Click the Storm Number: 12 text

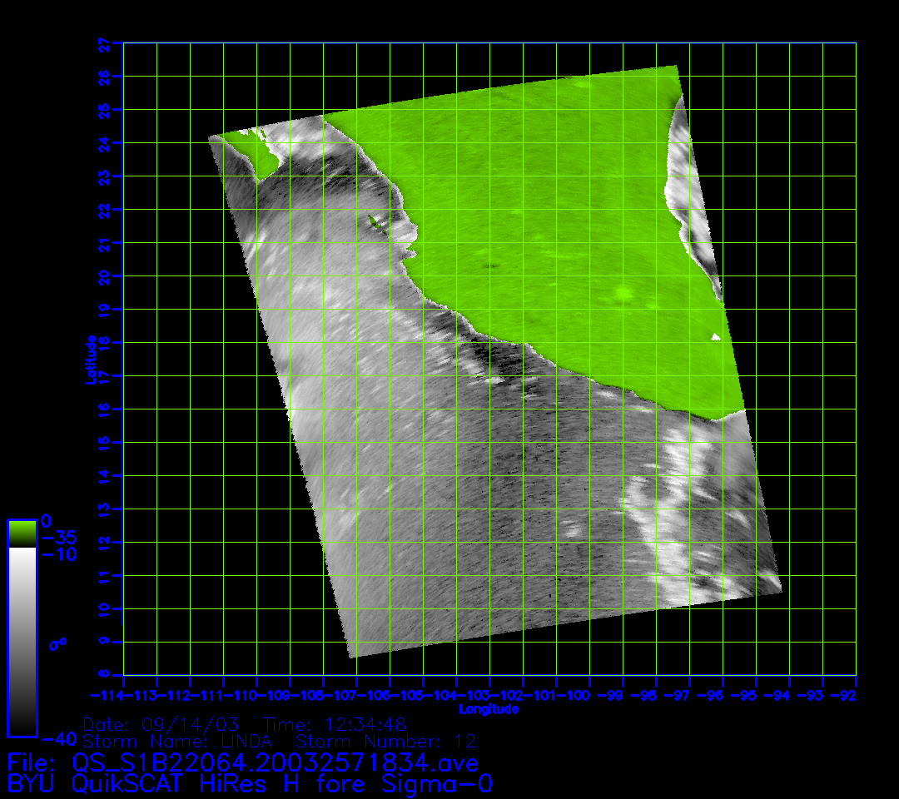click(386, 741)
